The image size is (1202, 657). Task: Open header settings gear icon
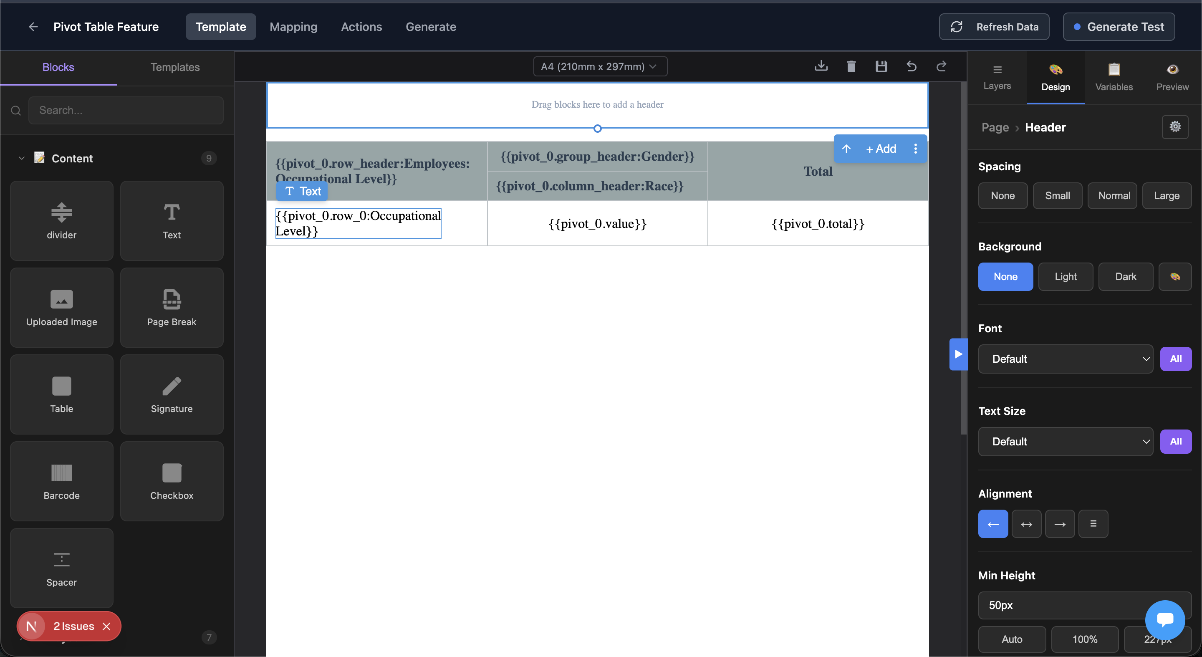coord(1174,126)
